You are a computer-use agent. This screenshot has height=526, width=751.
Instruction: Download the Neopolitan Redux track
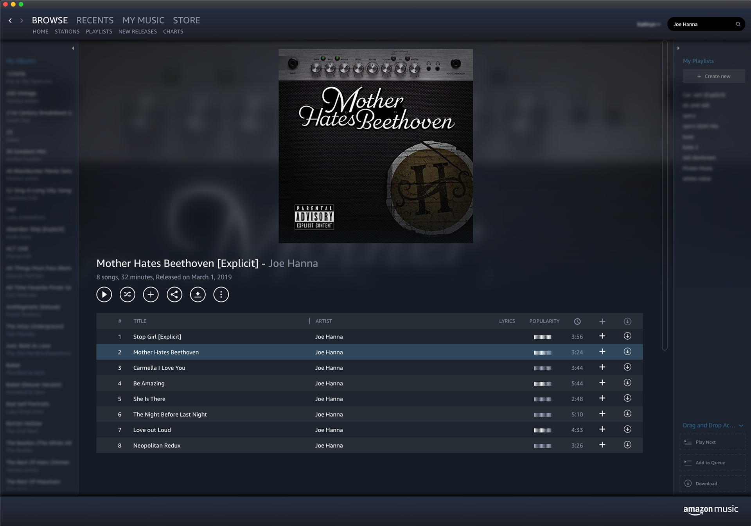[627, 445]
